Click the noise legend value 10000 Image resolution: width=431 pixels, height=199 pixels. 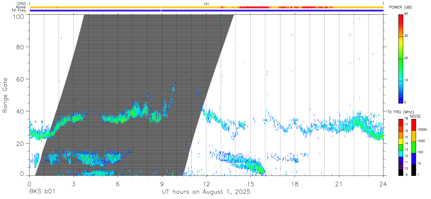pyautogui.click(x=422, y=130)
